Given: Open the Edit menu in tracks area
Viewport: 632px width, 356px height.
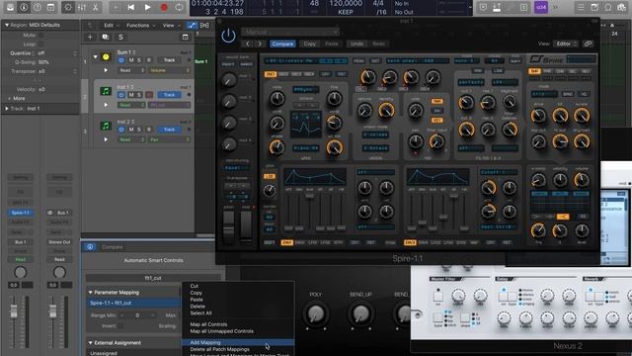Looking at the screenshot, I should click(112, 26).
